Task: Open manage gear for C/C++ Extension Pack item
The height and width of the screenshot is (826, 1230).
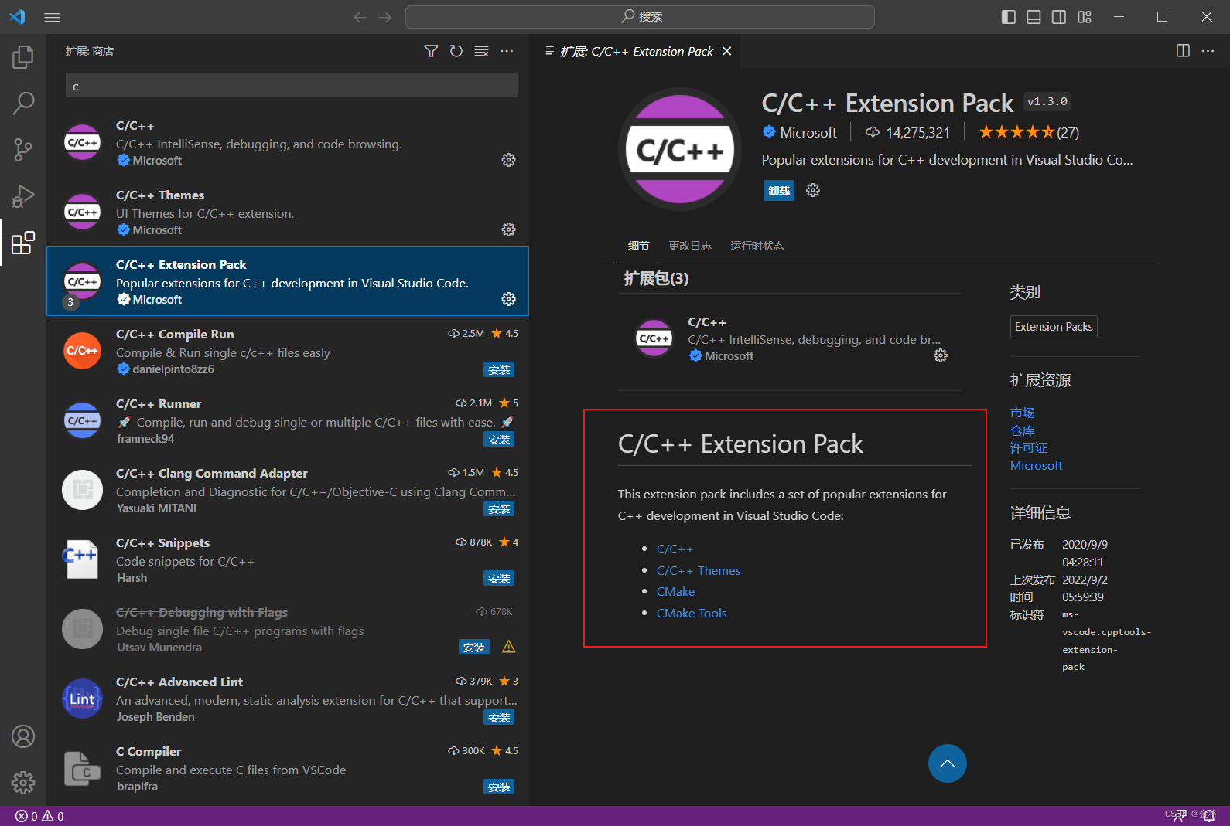Action: coord(508,299)
